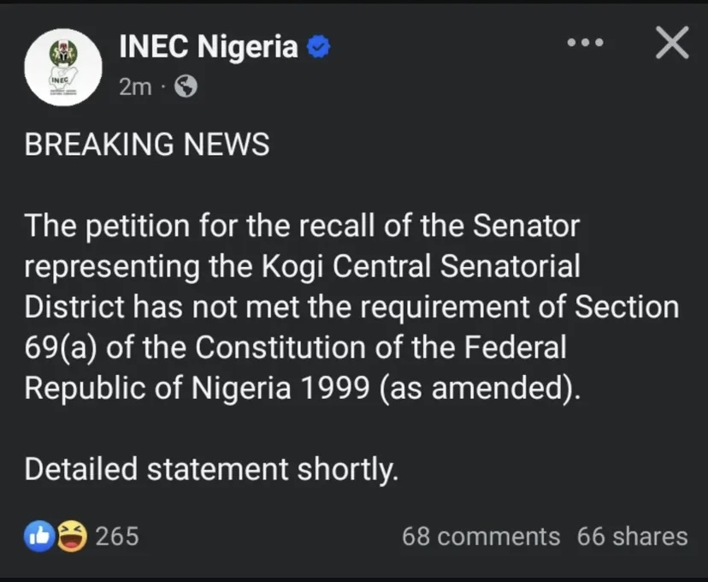The image size is (708, 582).
Task: Close the post with the X icon
Action: tap(672, 43)
